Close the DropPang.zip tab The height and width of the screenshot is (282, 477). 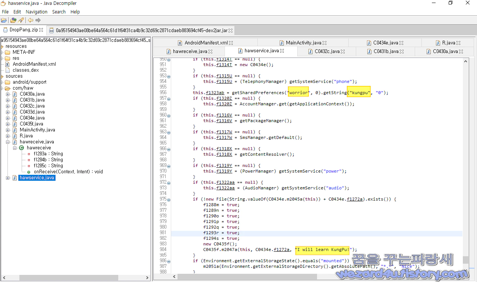(41, 30)
